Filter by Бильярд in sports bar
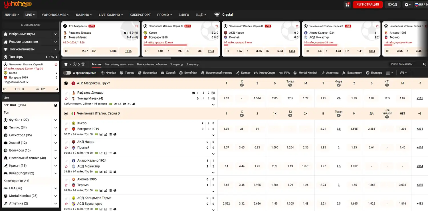The image size is (428, 211). click(x=374, y=73)
